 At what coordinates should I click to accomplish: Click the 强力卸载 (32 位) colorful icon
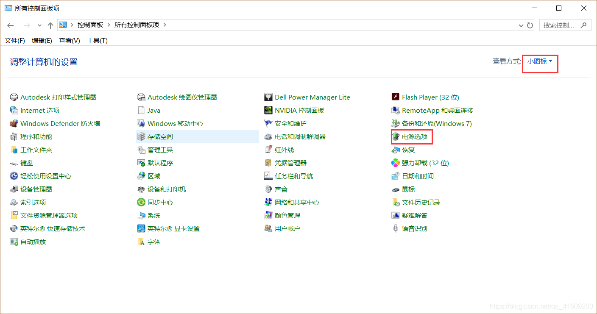pos(396,163)
